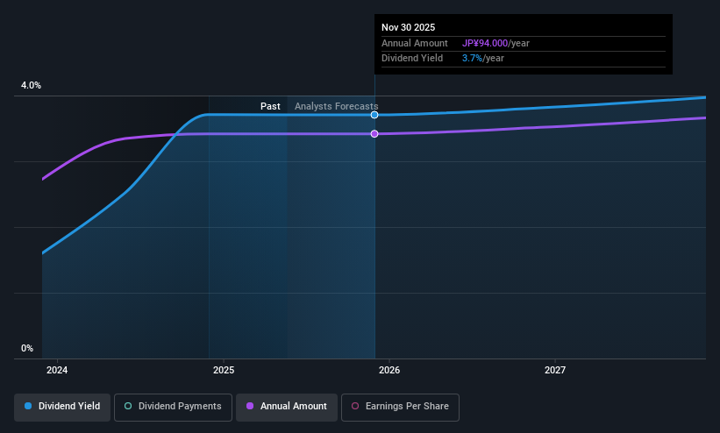Select the purple annual amount data point marker
The height and width of the screenshot is (433, 720).
[x=374, y=133]
